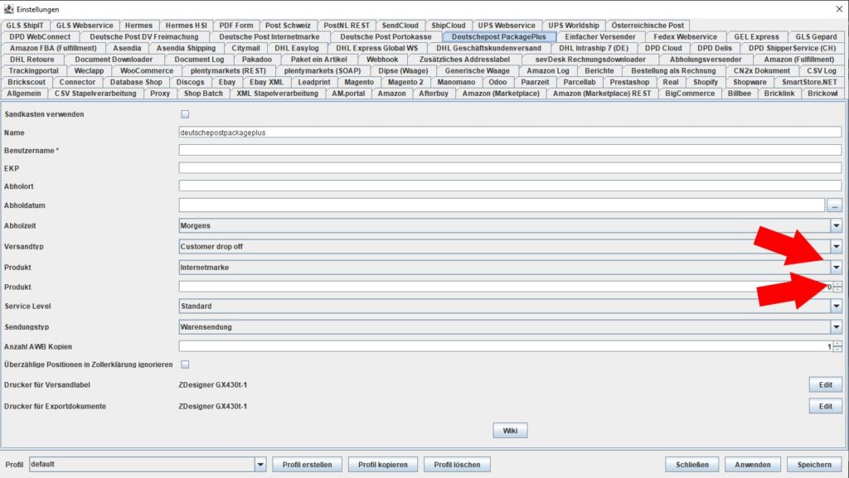Open the WooCommerce tab
The image size is (849, 478).
(147, 71)
